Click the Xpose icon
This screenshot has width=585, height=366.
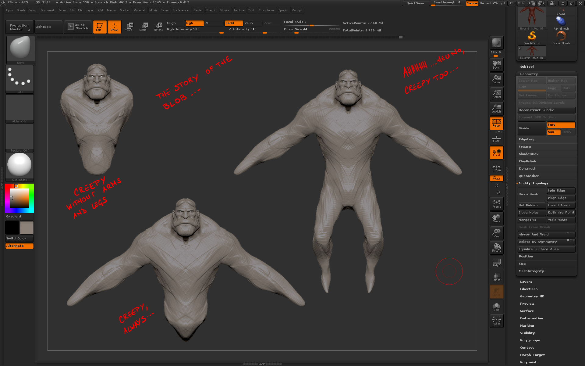496,321
